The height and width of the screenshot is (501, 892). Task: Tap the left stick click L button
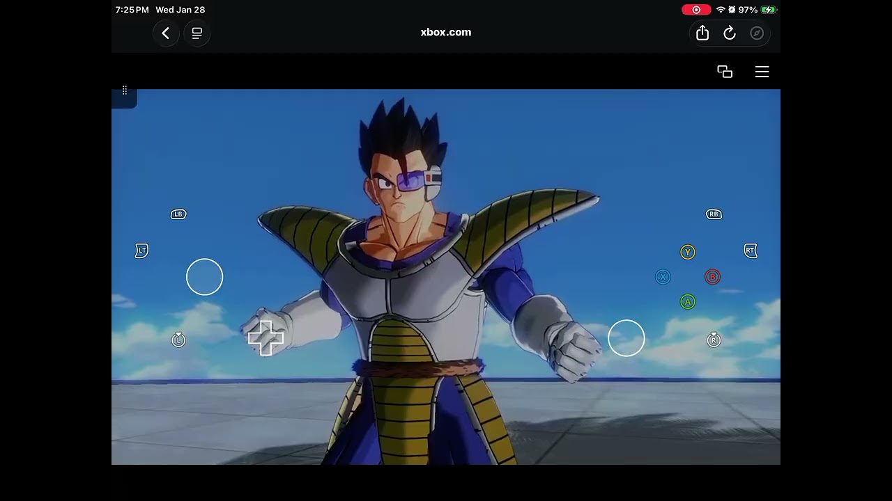(178, 340)
